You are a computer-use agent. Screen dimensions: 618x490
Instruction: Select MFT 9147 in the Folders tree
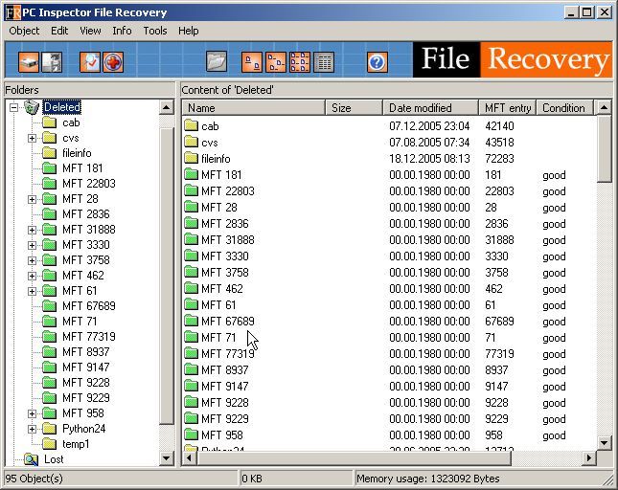tap(86, 367)
